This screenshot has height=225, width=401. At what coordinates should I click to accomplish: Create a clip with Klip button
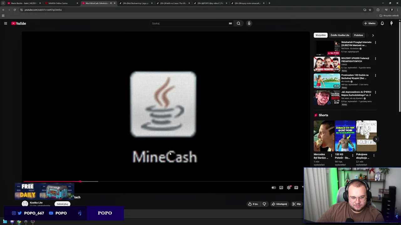[296, 204]
